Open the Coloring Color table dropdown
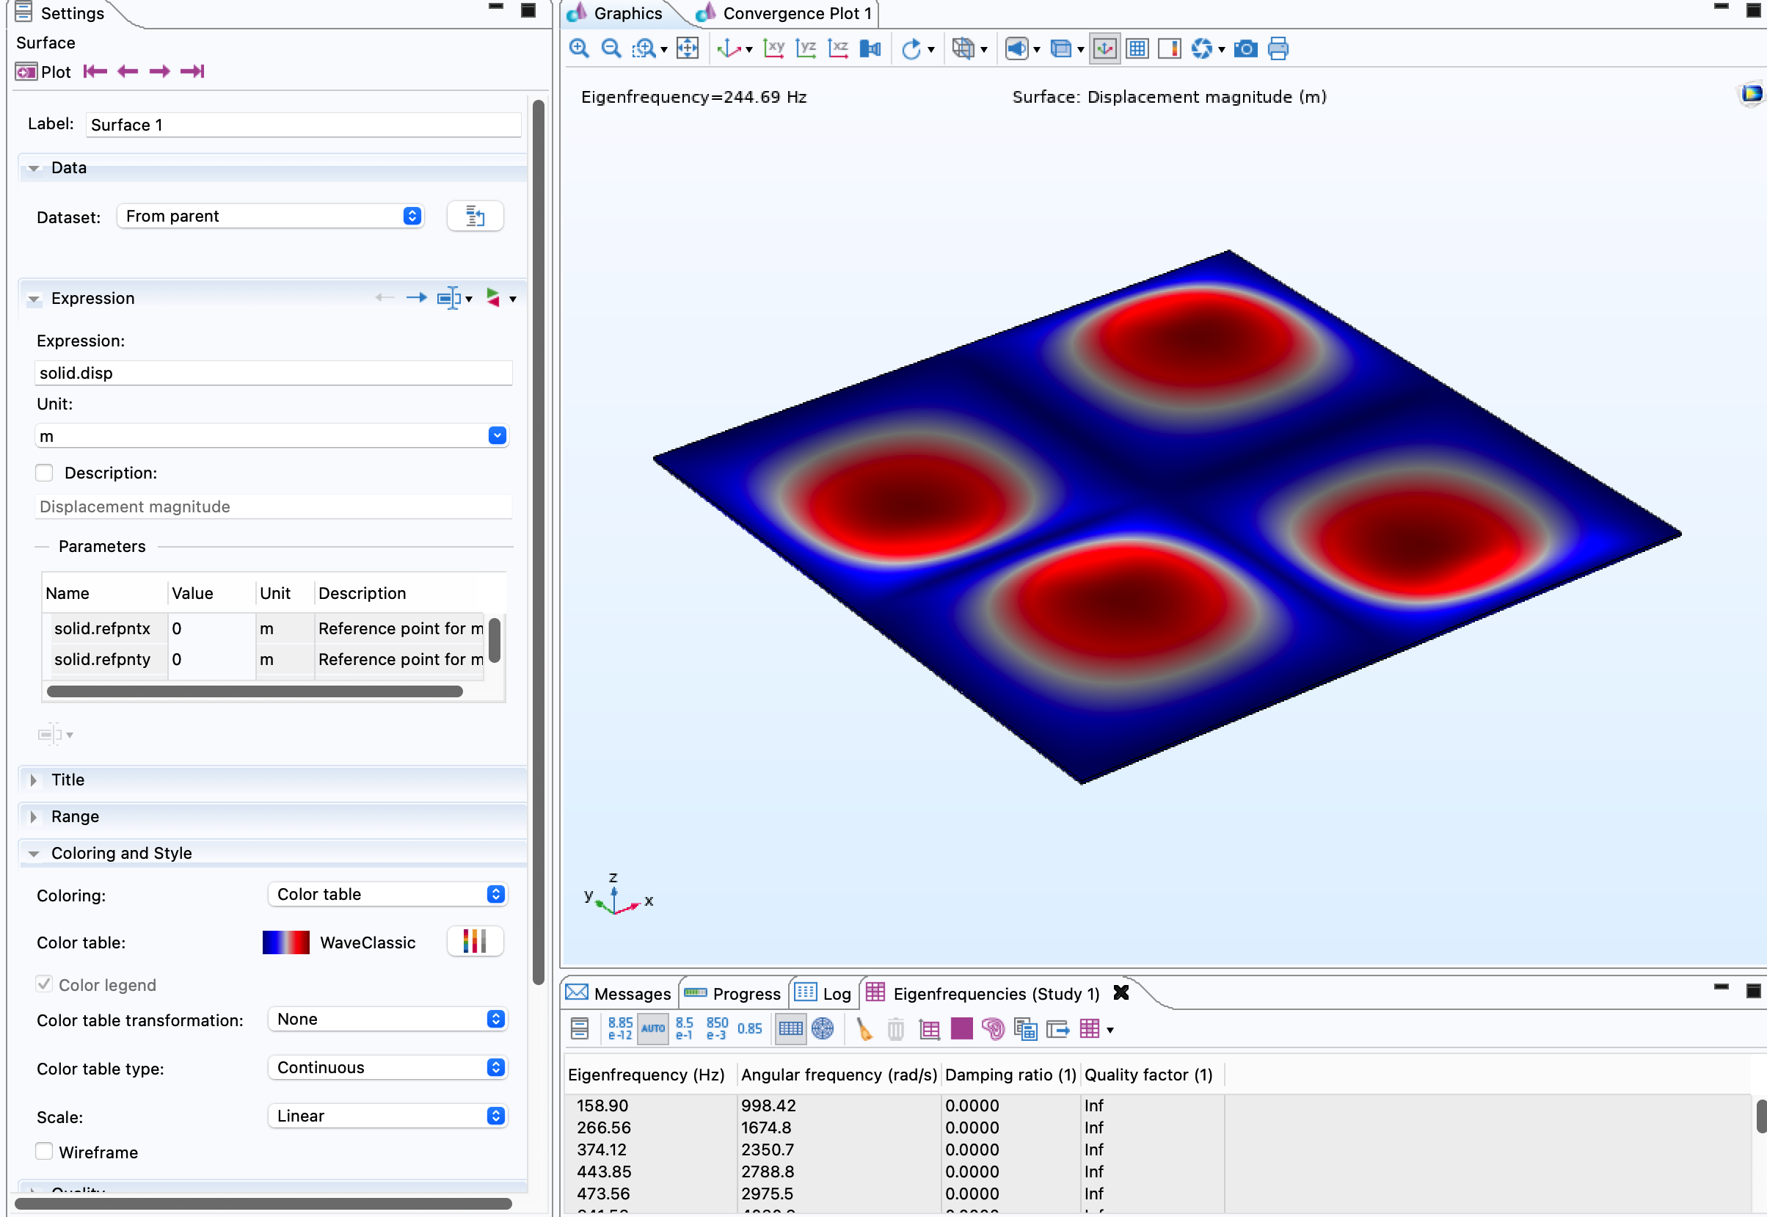The image size is (1767, 1217). coord(387,895)
